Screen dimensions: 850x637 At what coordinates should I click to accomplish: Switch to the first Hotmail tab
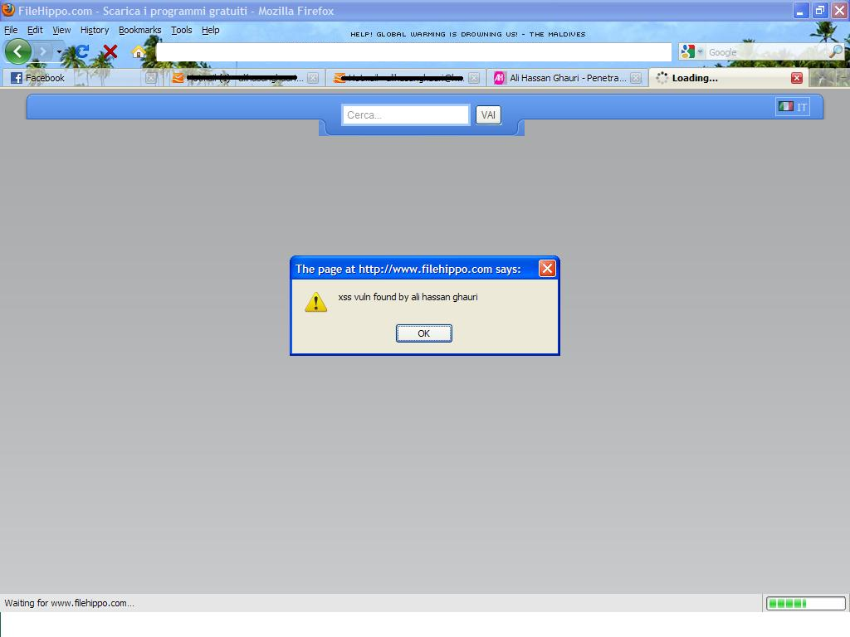click(244, 78)
